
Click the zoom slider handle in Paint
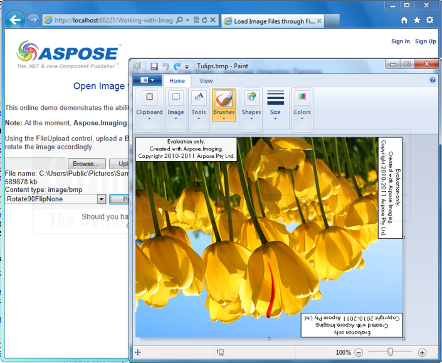point(390,352)
